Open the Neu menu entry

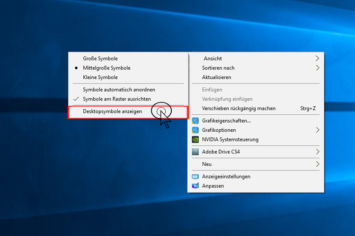pos(256,164)
